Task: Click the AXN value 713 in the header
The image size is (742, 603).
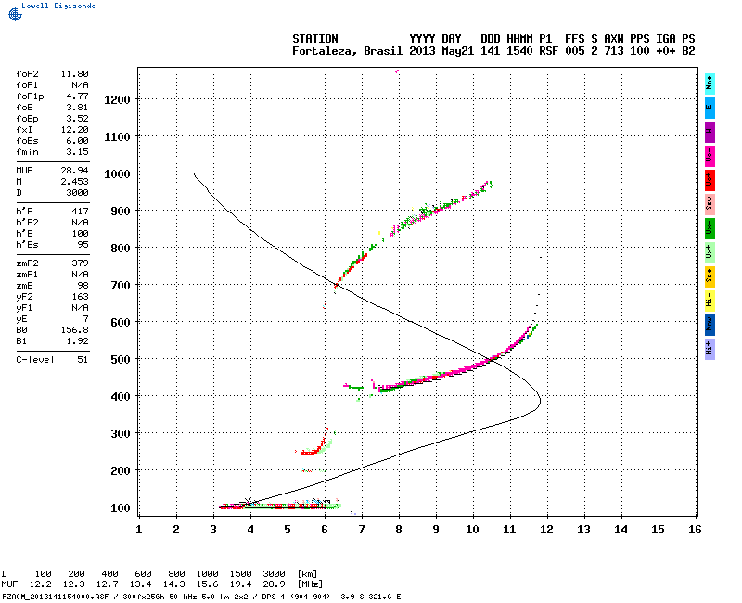Action: [x=614, y=51]
